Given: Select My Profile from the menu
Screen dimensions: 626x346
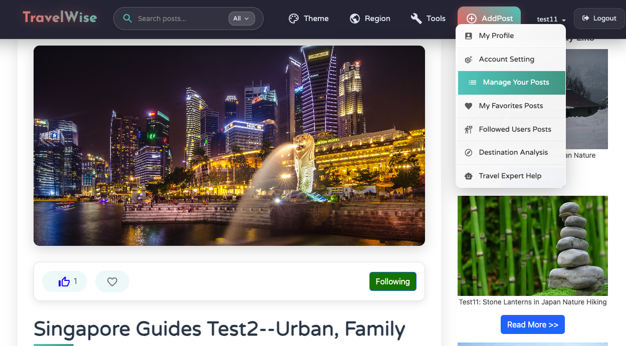Looking at the screenshot, I should (x=496, y=36).
